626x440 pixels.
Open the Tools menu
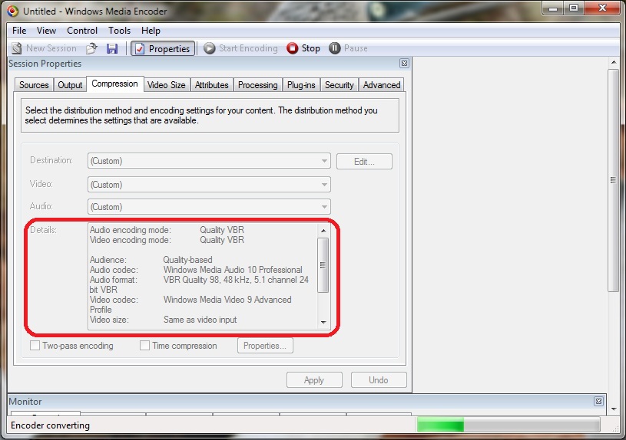tap(119, 31)
